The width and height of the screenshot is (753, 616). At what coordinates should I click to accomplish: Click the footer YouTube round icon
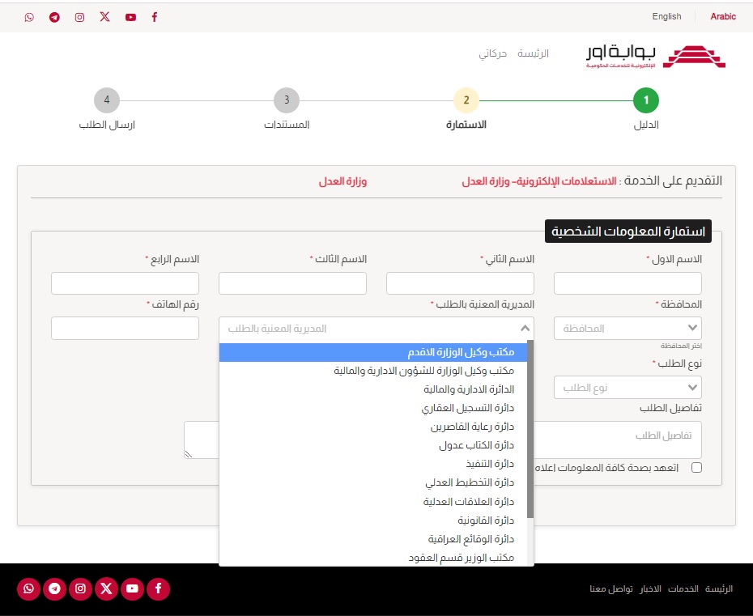(x=133, y=588)
